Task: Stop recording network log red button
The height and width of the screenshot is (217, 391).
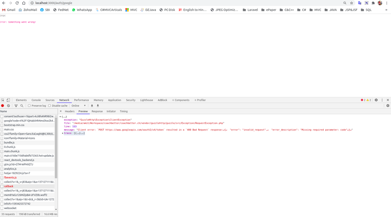Action: point(3,106)
